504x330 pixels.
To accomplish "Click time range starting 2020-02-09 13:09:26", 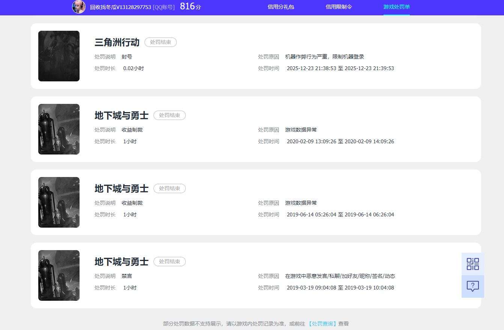I will 340,142.
